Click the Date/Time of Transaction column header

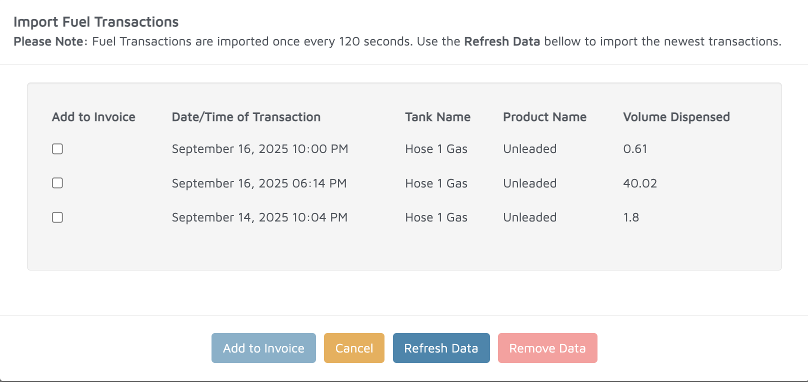tap(246, 117)
